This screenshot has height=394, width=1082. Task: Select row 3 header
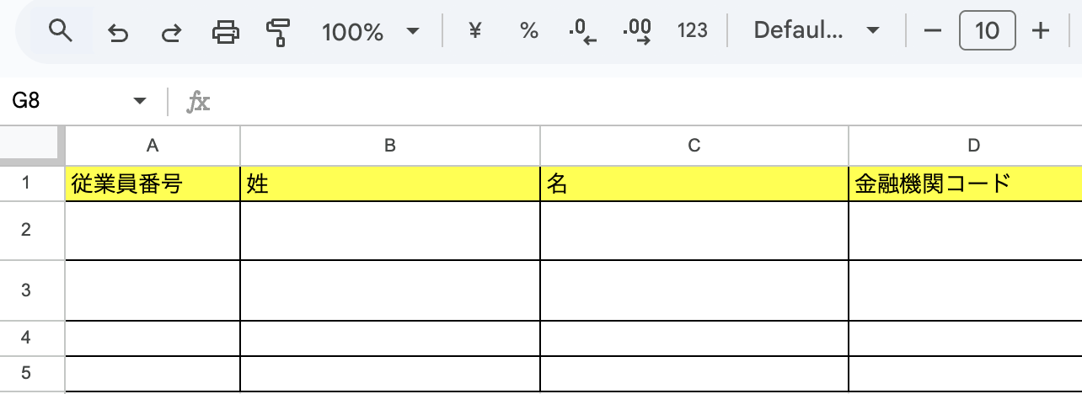(x=25, y=290)
